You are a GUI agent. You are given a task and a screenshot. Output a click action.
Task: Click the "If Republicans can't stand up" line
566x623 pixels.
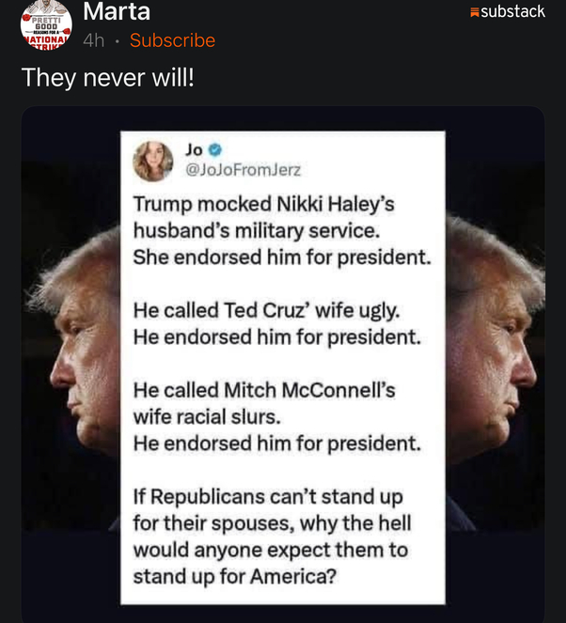268,495
